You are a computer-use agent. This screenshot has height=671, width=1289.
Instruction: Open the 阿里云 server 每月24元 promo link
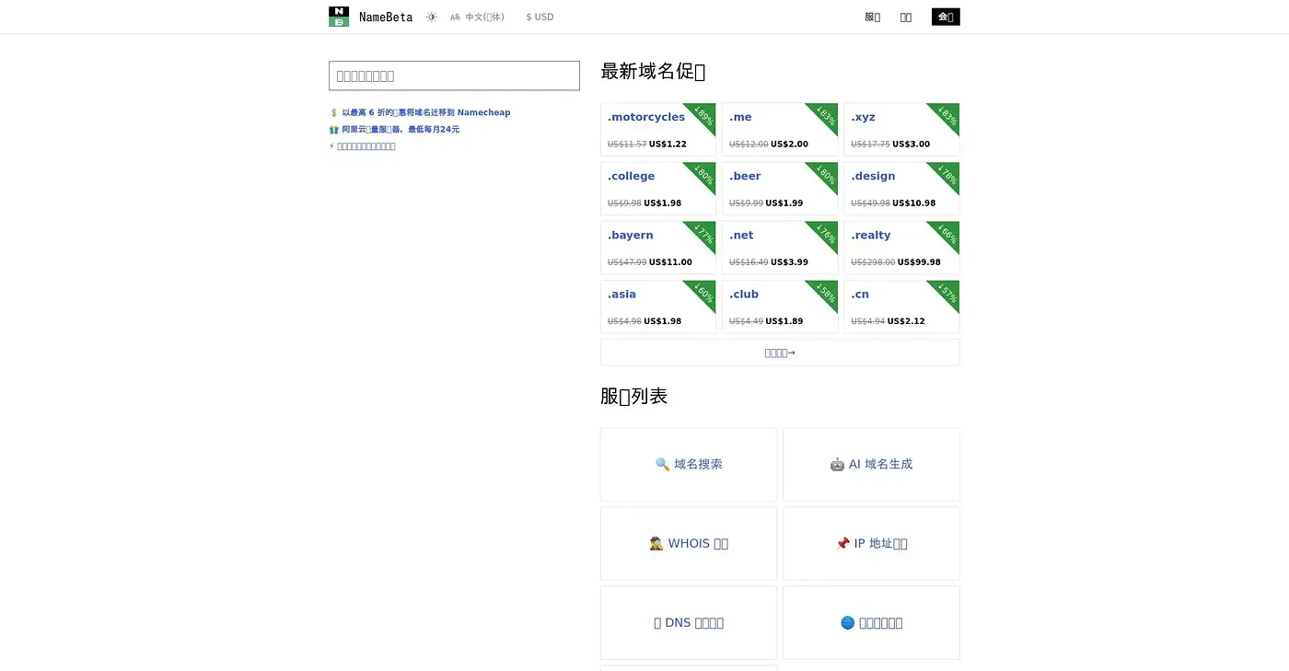pyautogui.click(x=401, y=129)
